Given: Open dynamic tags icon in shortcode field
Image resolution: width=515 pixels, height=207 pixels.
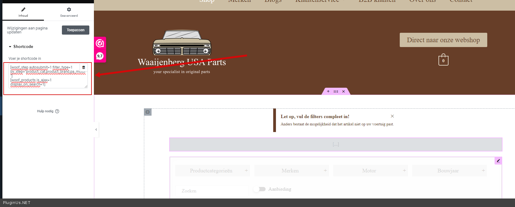Looking at the screenshot, I should click(x=84, y=67).
